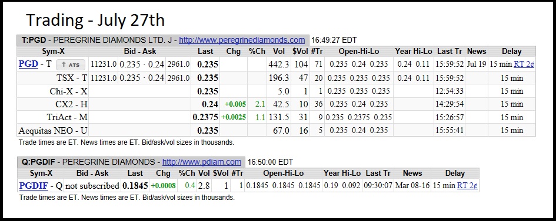556x221 pixels.
Task: Click trade count 71 in PGD row
Action: point(318,64)
